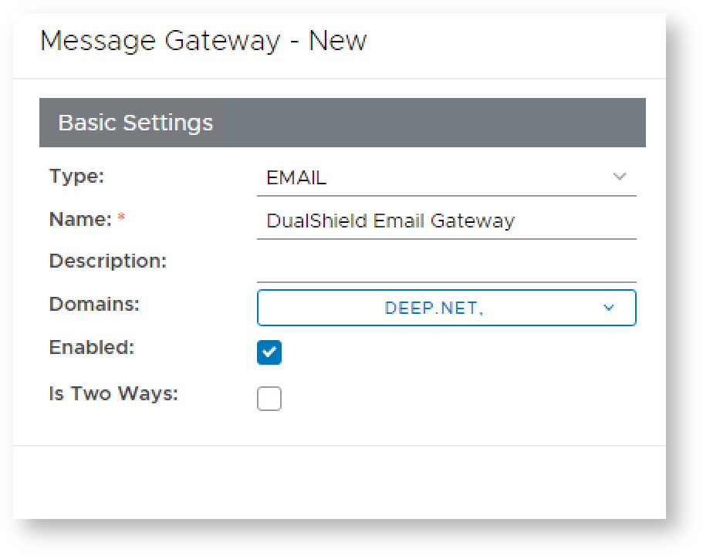Click the Type field chevron arrow

tap(619, 177)
